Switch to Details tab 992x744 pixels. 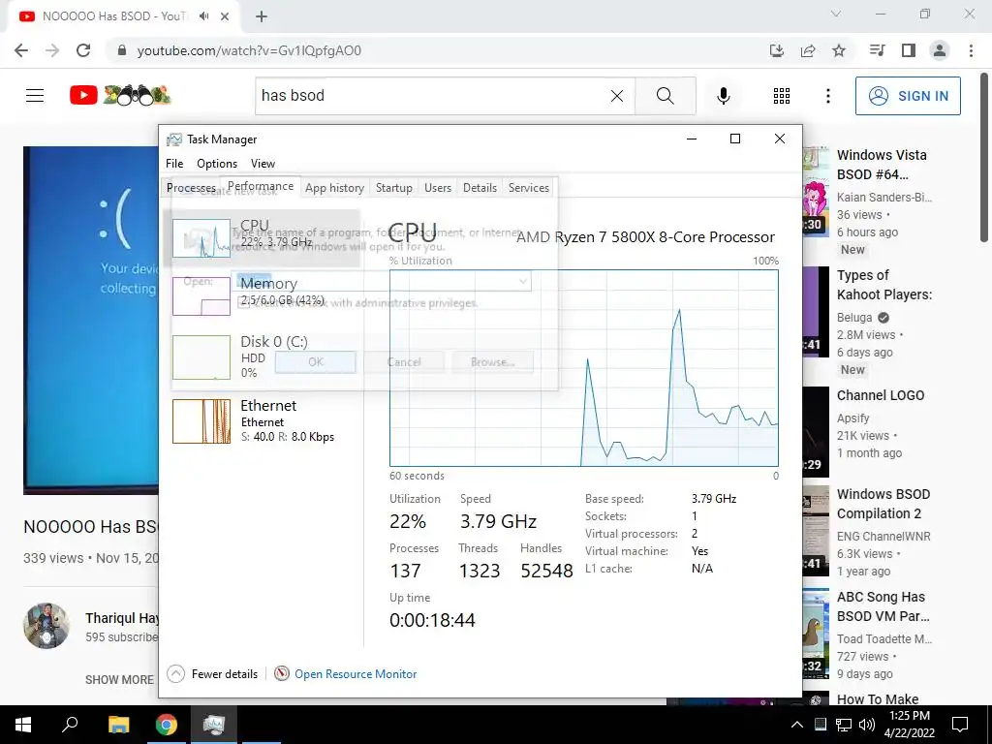pyautogui.click(x=480, y=188)
